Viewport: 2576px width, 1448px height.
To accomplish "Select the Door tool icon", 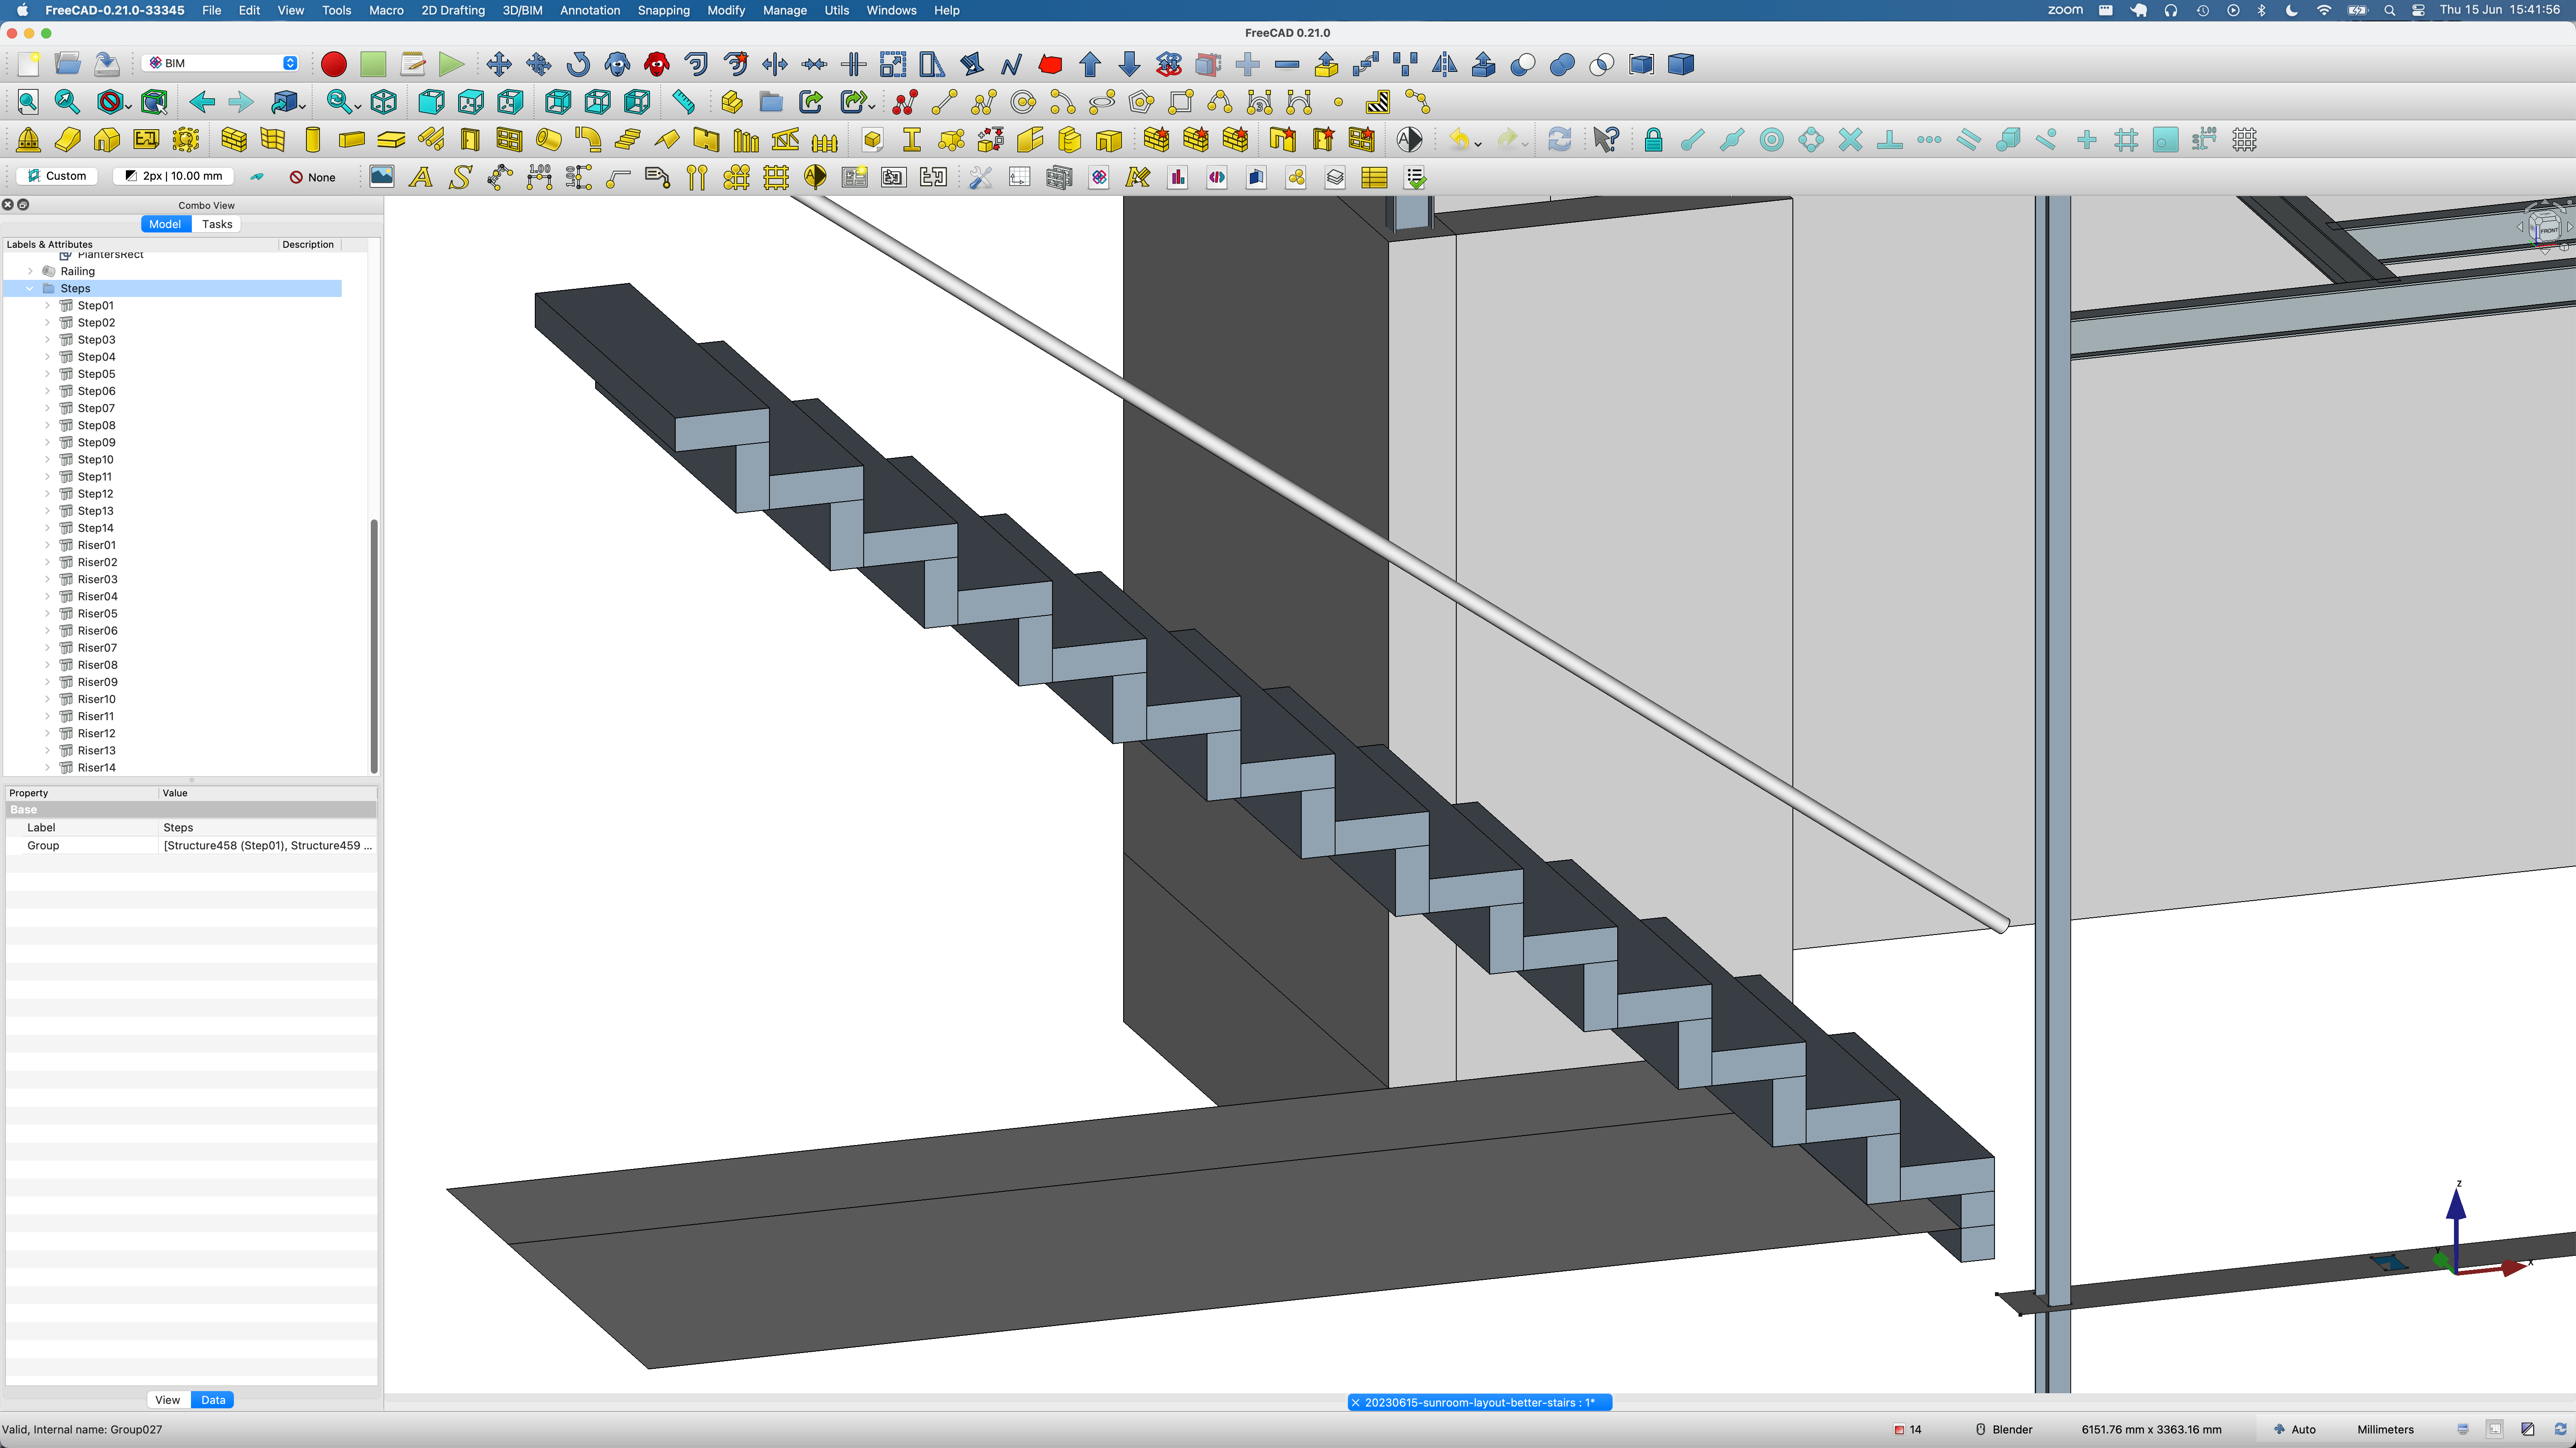I will click(470, 140).
